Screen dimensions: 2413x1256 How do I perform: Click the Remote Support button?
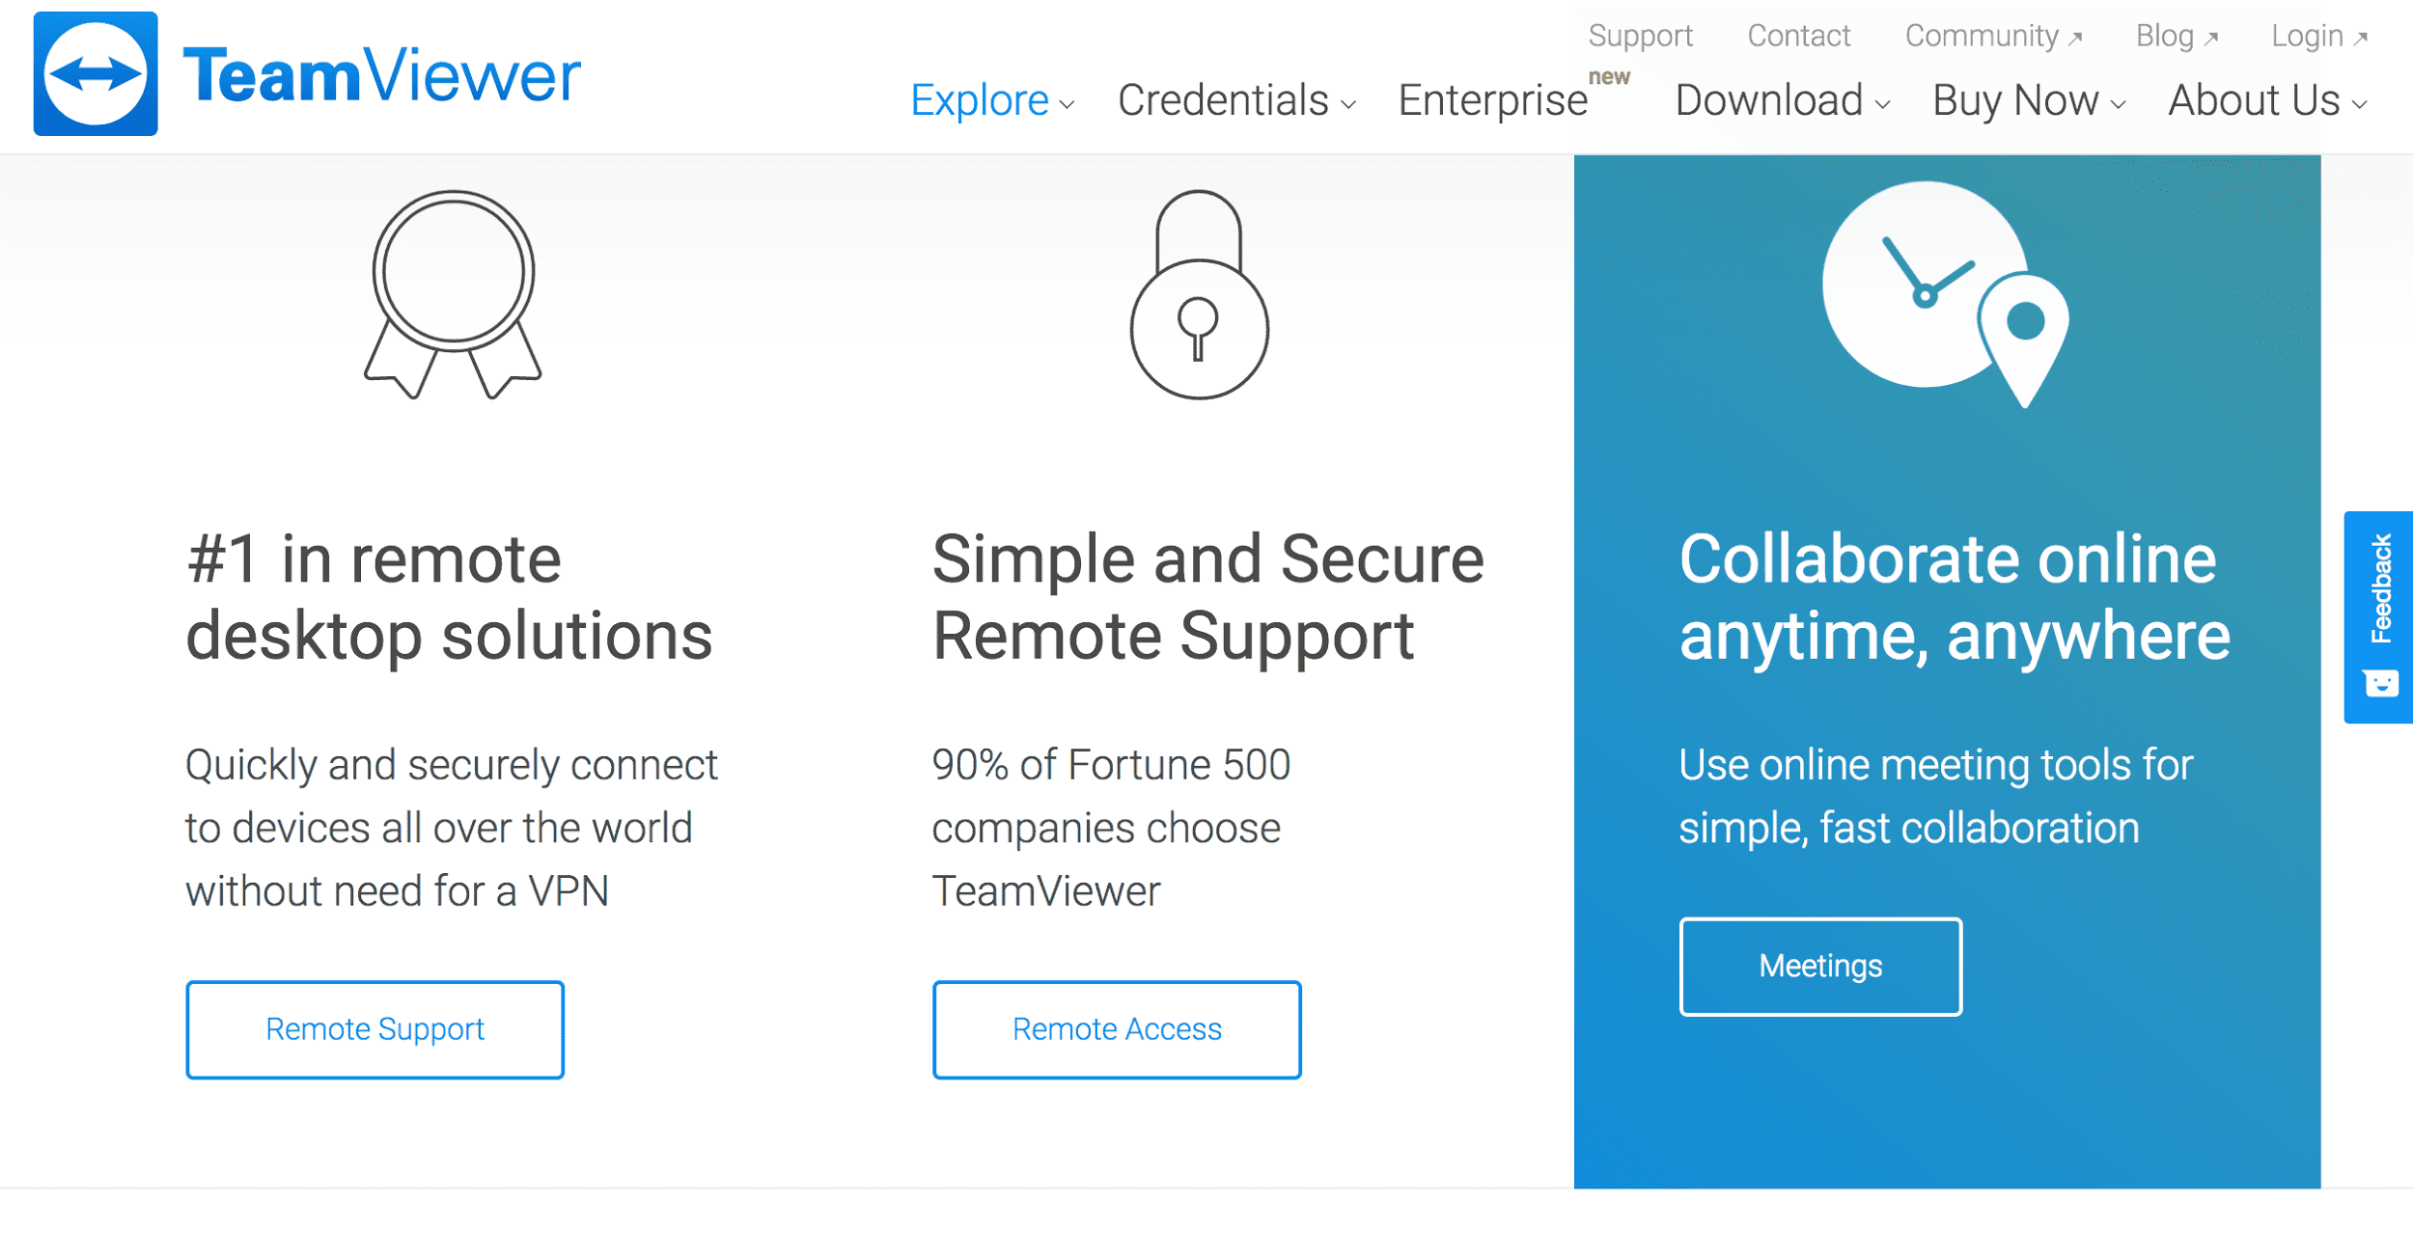pos(374,1029)
